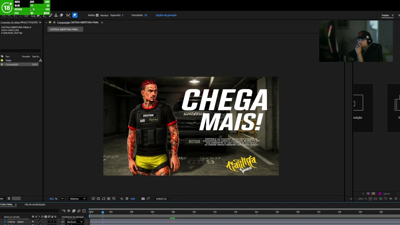Delete selected project item with trash icon
400x225 pixels.
9,198
